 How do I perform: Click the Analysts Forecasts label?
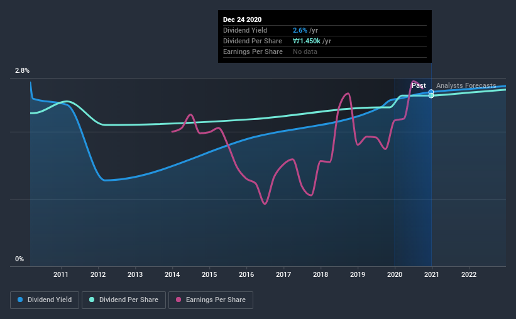point(466,85)
